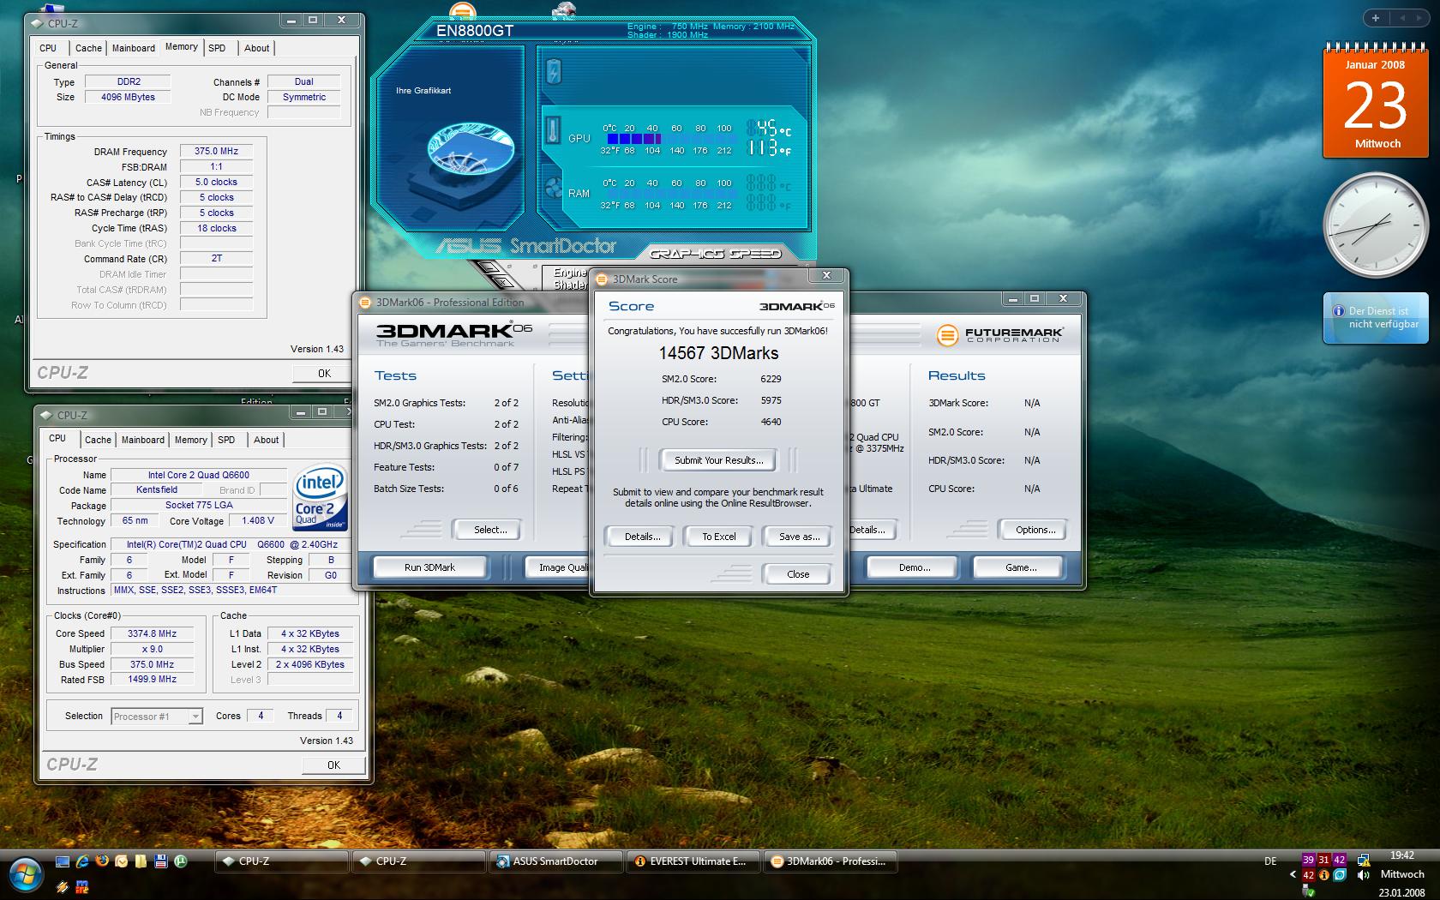Launch Firefox from quick launch

tap(102, 861)
